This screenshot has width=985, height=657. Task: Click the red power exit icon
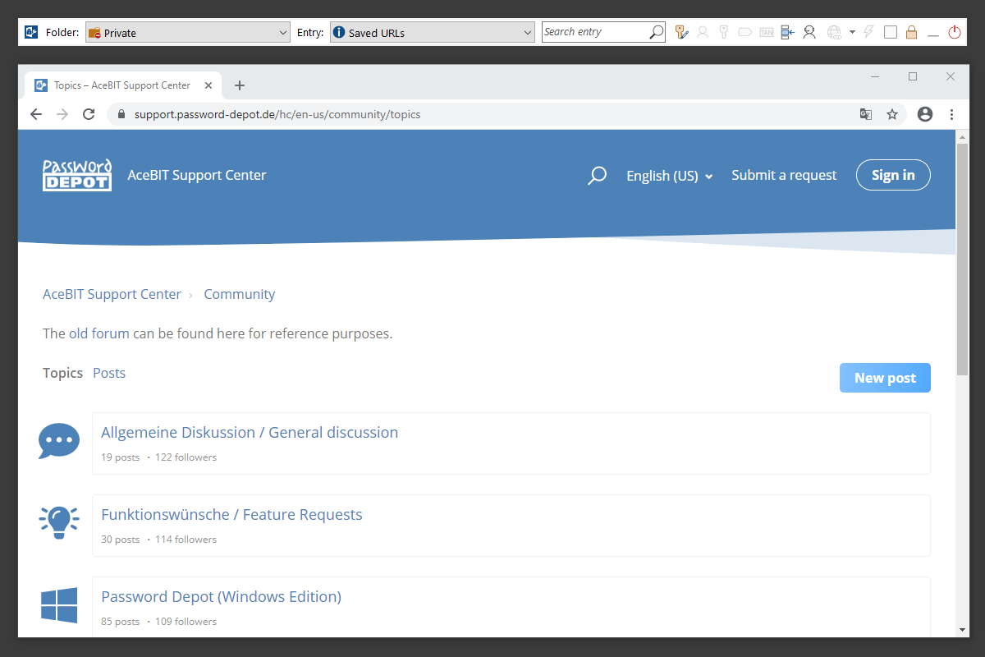point(954,32)
